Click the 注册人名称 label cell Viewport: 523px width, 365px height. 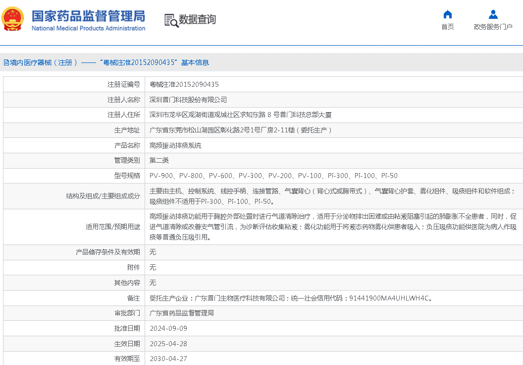[74, 100]
